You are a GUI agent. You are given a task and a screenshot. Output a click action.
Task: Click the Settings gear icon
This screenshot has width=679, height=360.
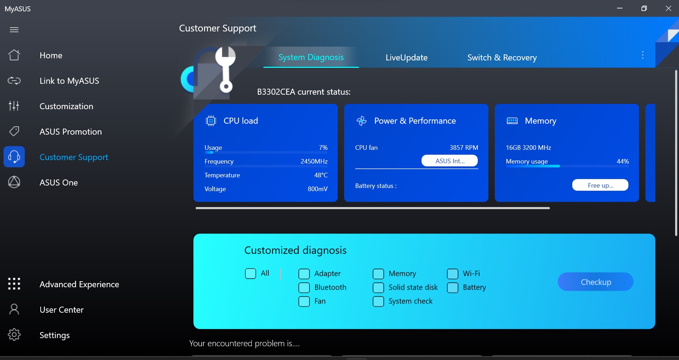click(x=14, y=335)
